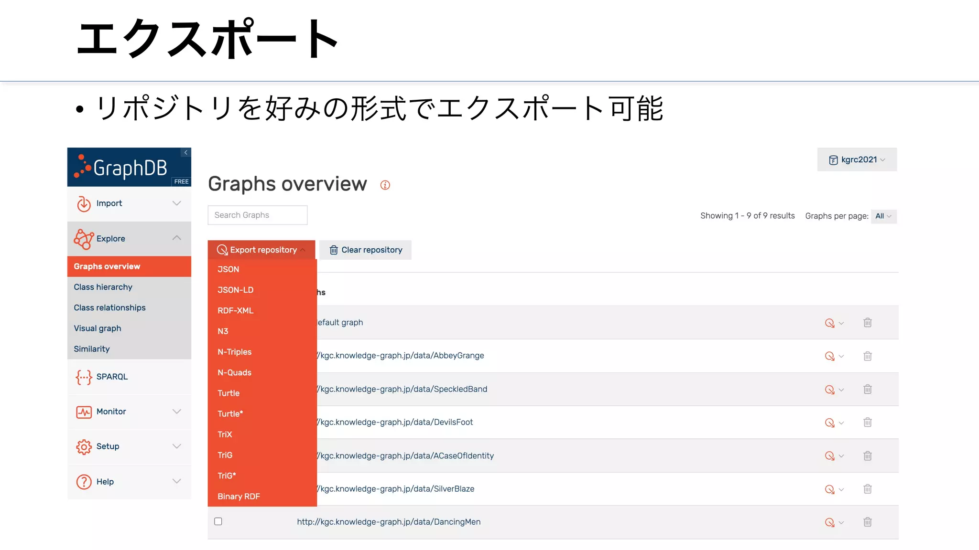Delete AbbeyGrange graph via trash icon
Image resolution: width=979 pixels, height=550 pixels.
pyautogui.click(x=868, y=356)
